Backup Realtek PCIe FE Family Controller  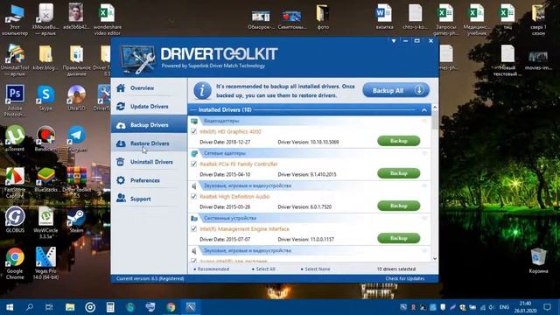(x=399, y=173)
